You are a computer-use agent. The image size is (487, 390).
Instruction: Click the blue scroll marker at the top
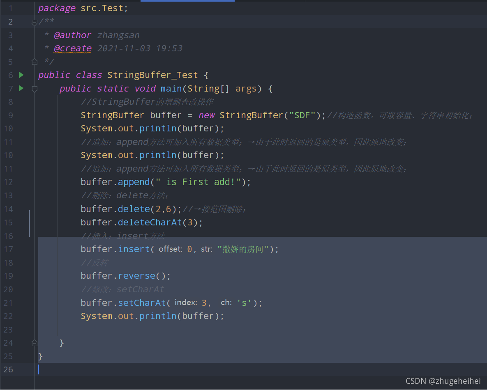coord(187,1)
